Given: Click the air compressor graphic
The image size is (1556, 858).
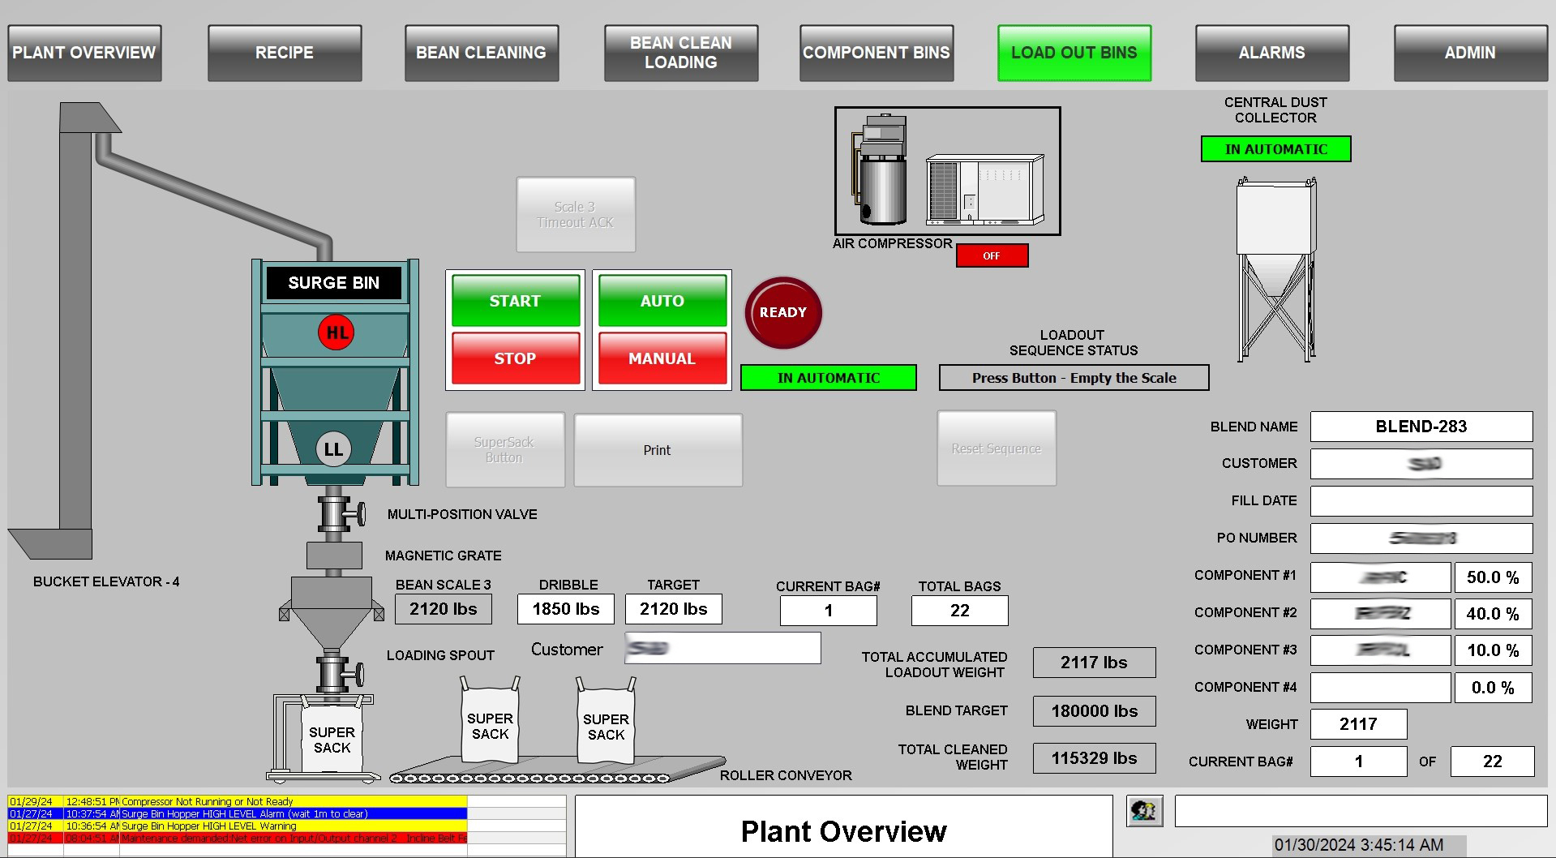Looking at the screenshot, I should (947, 171).
